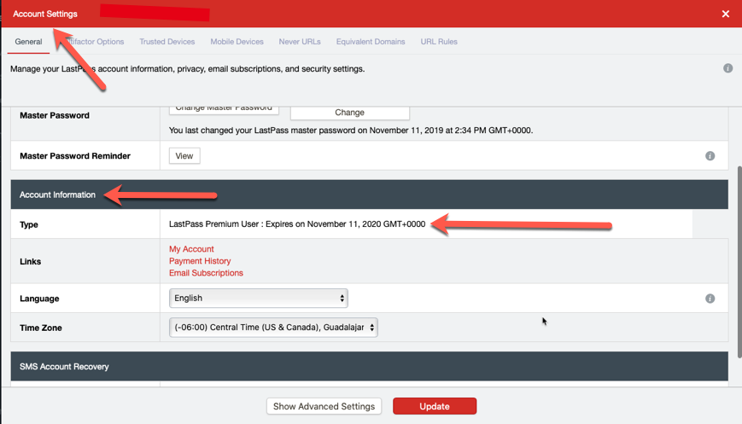The width and height of the screenshot is (742, 424).
Task: Click the last changed master password text
Action: 351,130
